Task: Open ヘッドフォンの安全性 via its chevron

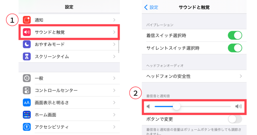Action: coord(241,76)
